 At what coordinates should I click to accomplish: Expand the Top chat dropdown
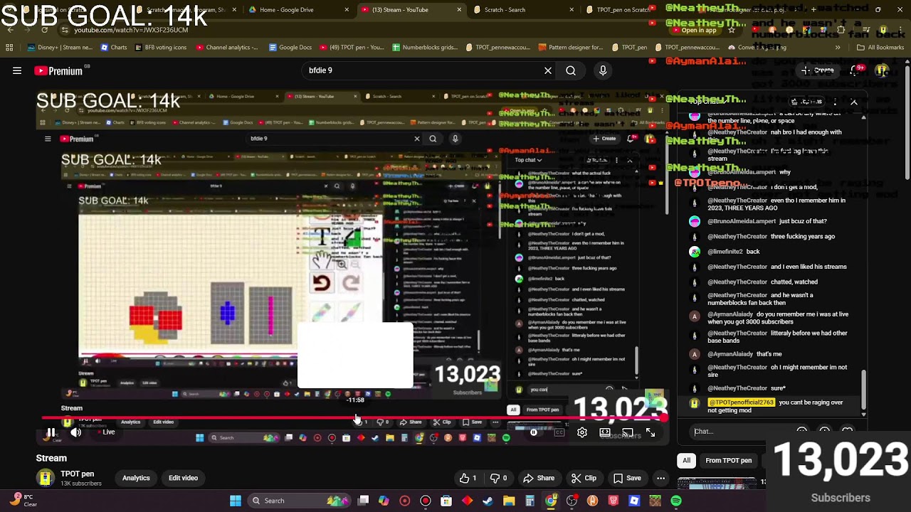tap(707, 102)
